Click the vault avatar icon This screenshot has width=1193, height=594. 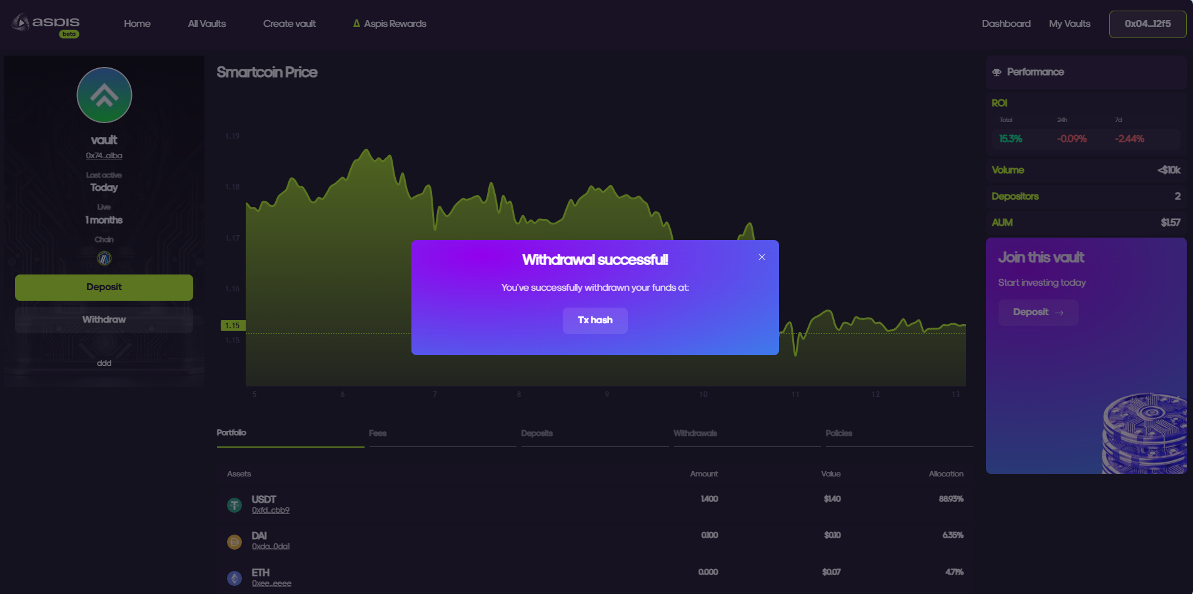click(x=104, y=95)
